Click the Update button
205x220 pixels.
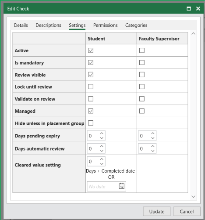[x=157, y=211]
